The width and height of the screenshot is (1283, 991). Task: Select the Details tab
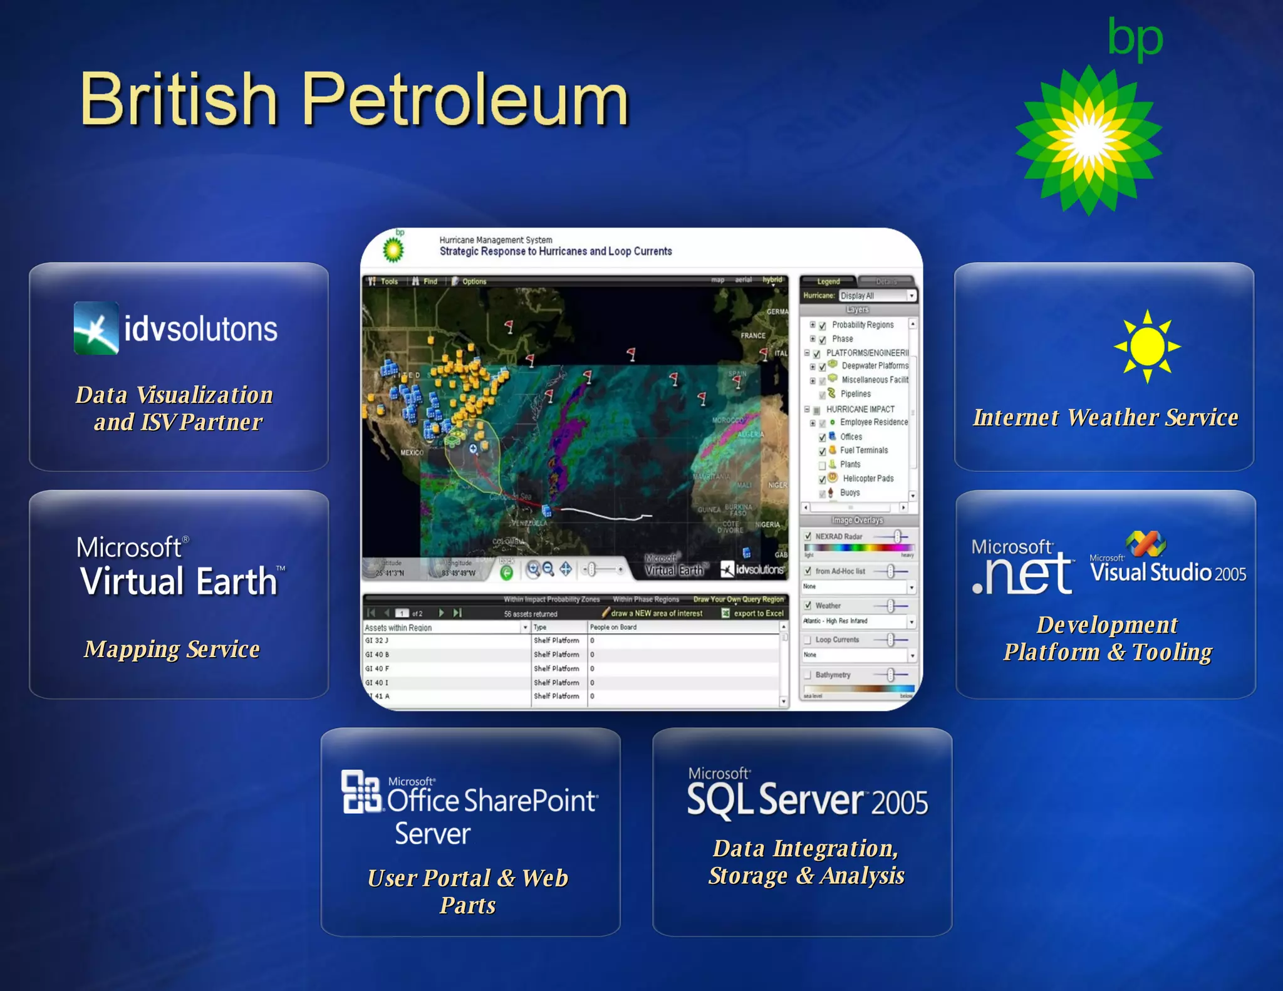click(886, 281)
